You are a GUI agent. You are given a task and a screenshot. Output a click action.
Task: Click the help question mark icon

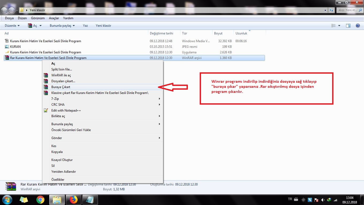tap(358, 26)
